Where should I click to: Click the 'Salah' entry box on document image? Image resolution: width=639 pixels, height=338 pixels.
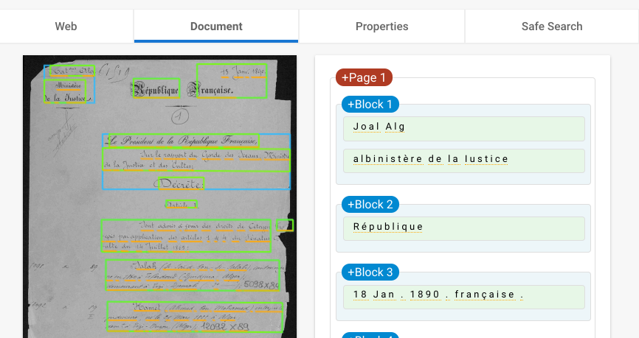click(193, 275)
